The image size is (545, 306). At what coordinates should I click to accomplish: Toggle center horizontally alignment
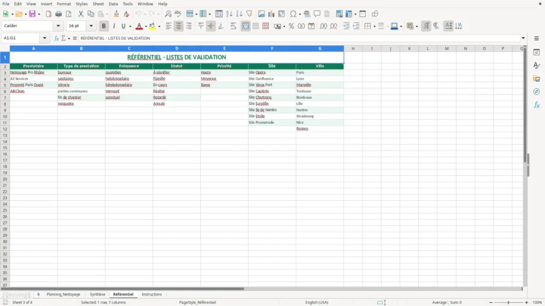[x=179, y=26]
